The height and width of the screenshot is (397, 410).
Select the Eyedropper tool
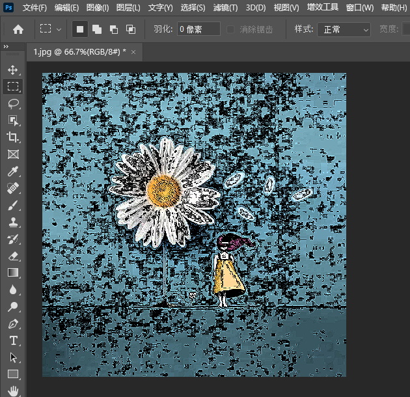click(13, 172)
